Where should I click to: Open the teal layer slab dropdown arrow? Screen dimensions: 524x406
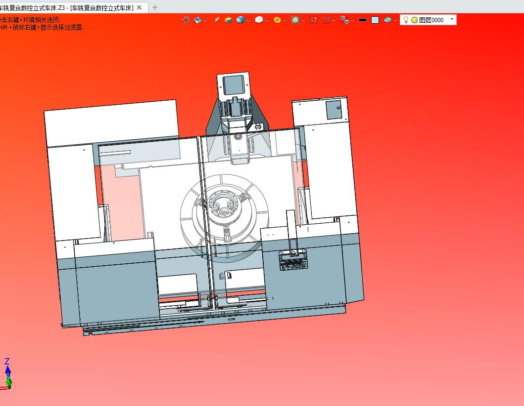coord(395,20)
